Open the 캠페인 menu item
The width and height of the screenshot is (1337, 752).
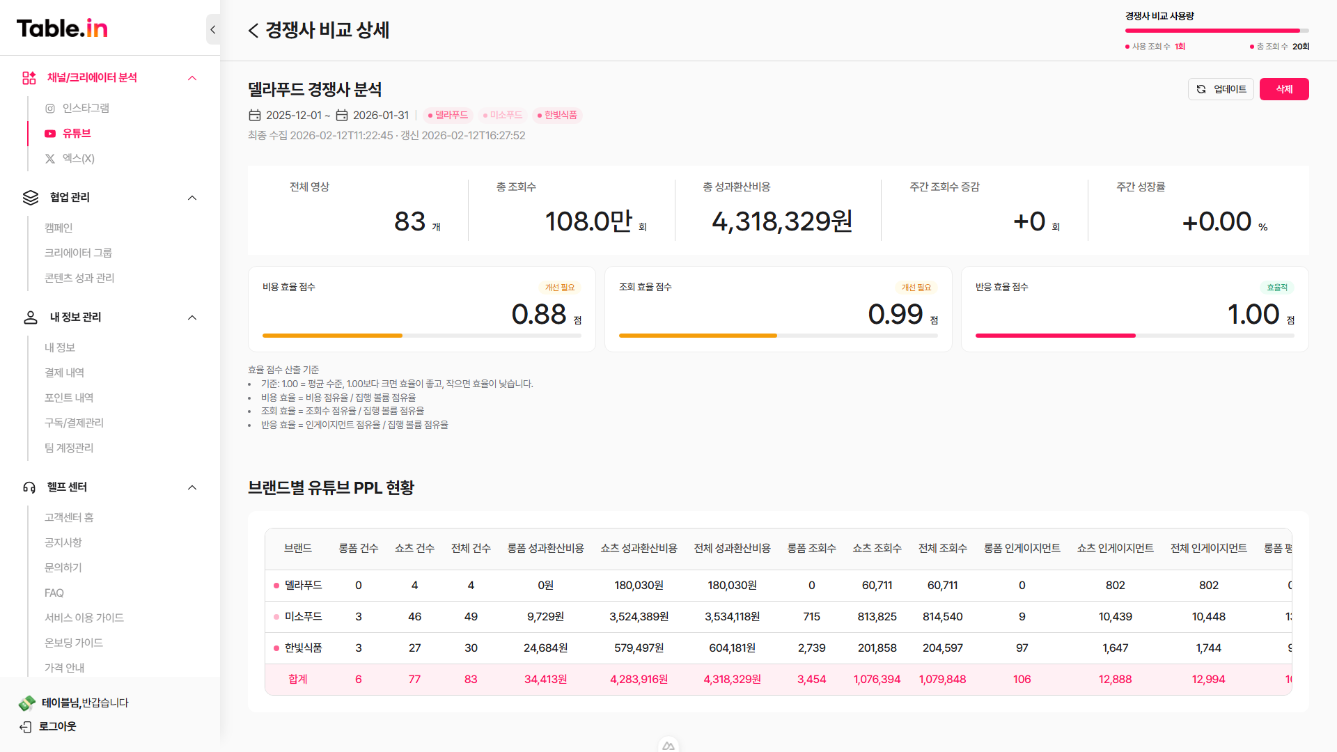(x=58, y=228)
